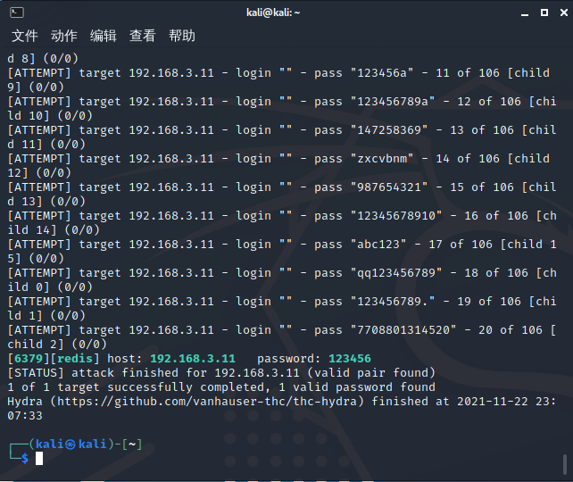
Task: Click password "147258369" in attempt 13
Action: tap(389, 129)
